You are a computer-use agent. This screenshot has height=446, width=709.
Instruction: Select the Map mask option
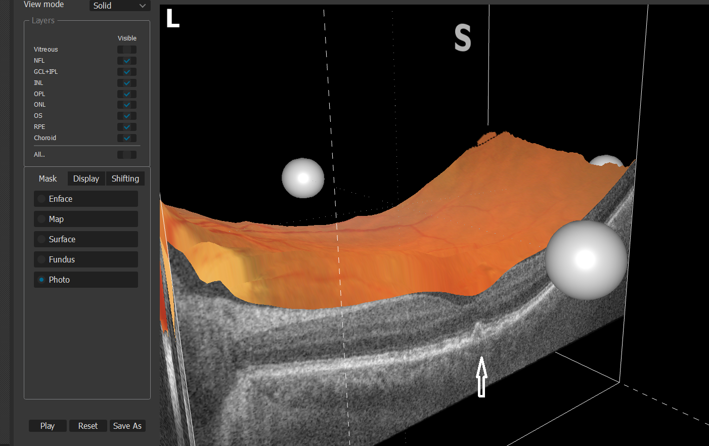[86, 219]
